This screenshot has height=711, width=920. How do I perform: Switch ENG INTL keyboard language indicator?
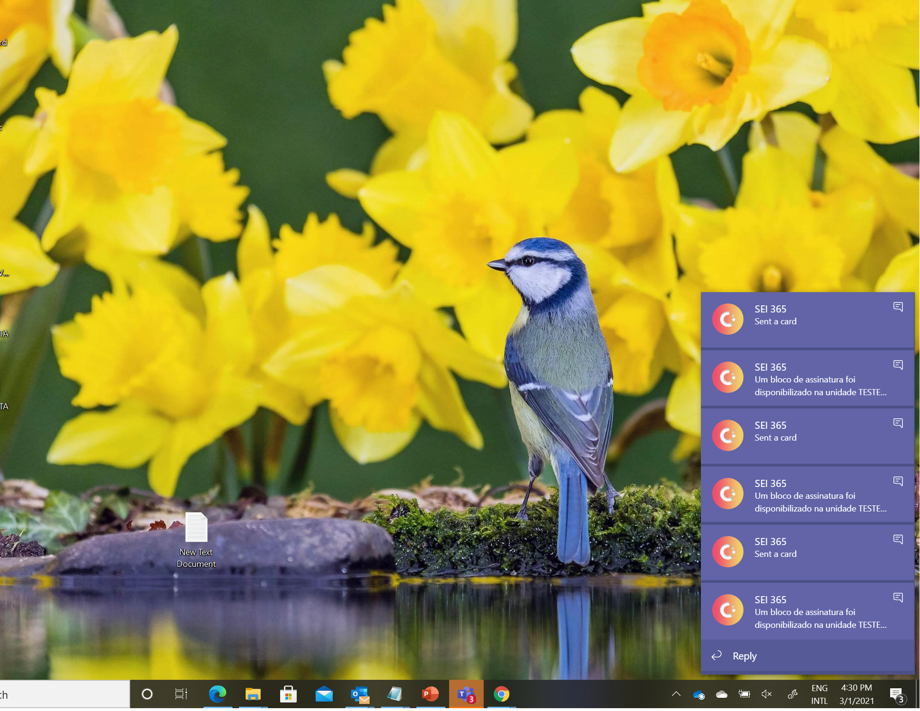point(819,694)
